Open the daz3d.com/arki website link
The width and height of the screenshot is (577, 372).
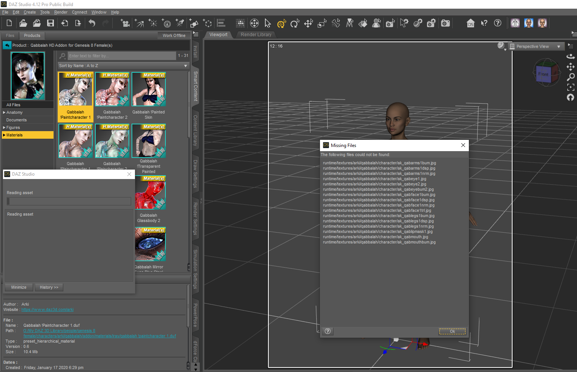(x=47, y=309)
